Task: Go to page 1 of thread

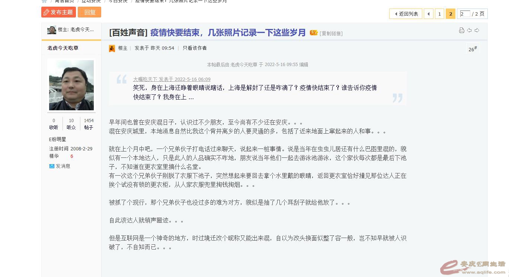Action: [439, 14]
